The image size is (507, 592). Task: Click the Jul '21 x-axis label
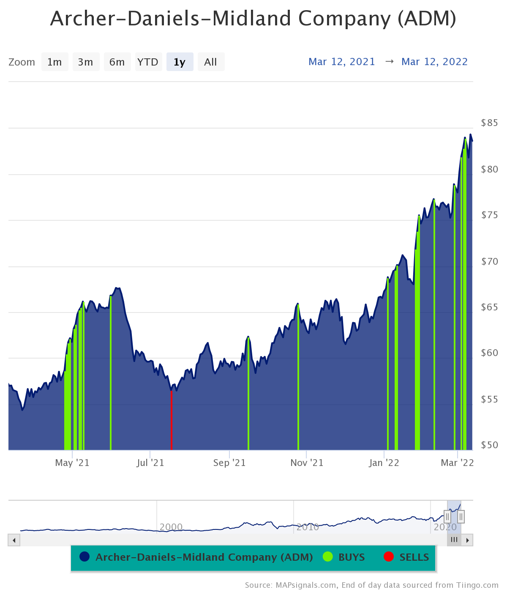tap(150, 463)
